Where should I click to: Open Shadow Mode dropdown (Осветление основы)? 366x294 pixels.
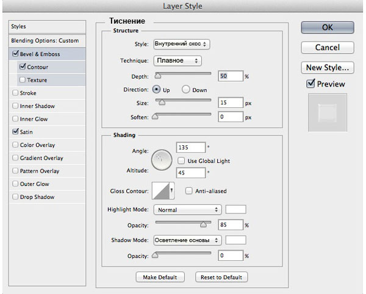(187, 240)
